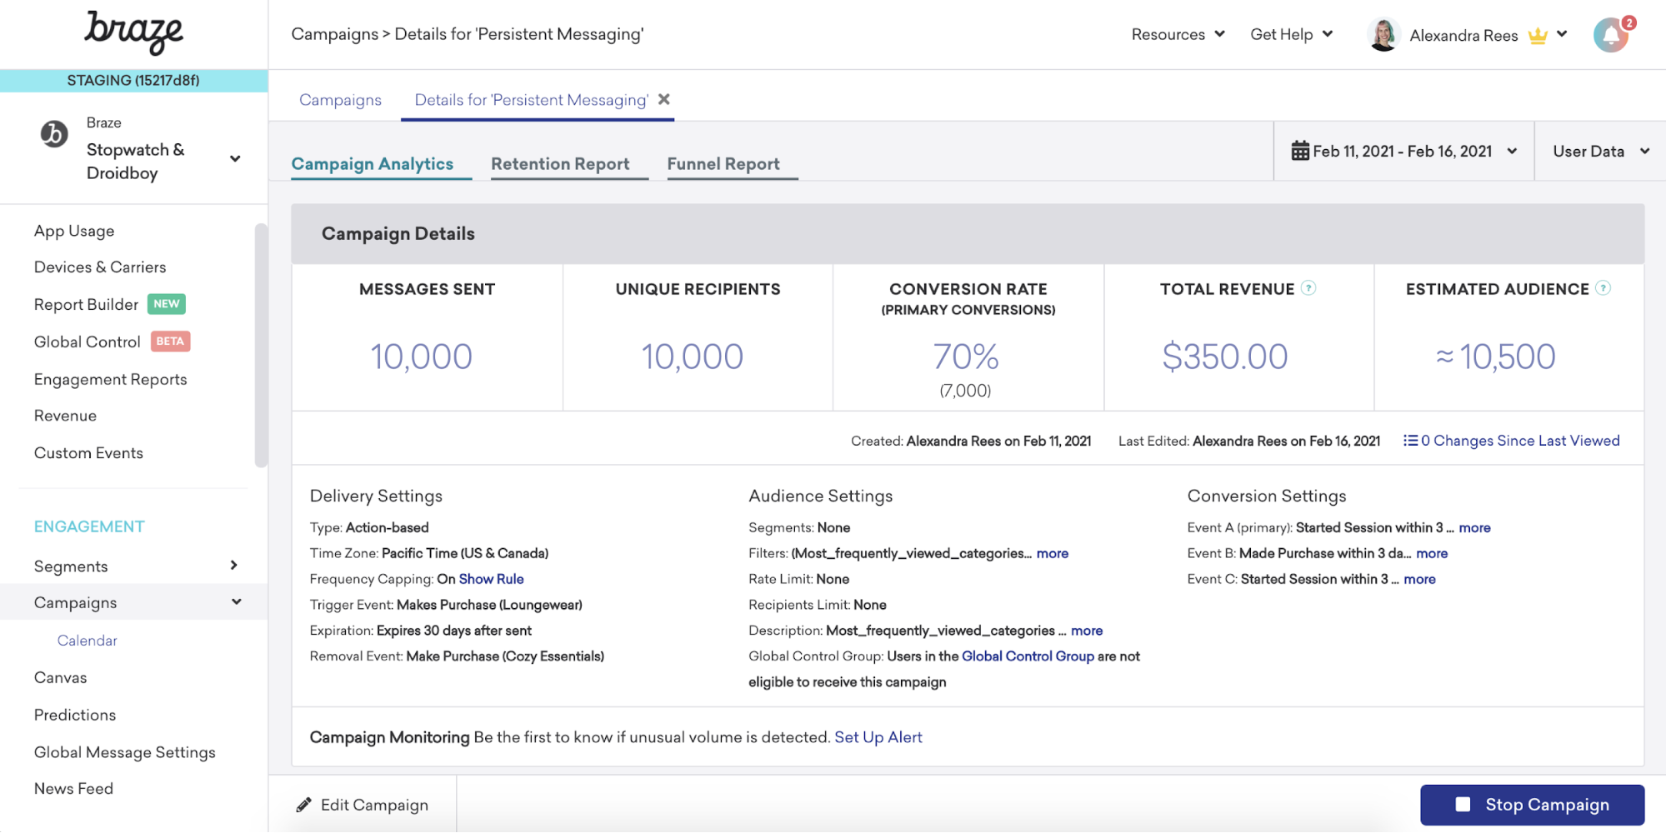This screenshot has height=833, width=1666.
Task: Click Alexandra Rees profile avatar
Action: pyautogui.click(x=1383, y=35)
